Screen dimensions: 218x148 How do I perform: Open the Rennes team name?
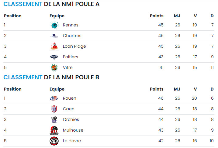click(71, 25)
